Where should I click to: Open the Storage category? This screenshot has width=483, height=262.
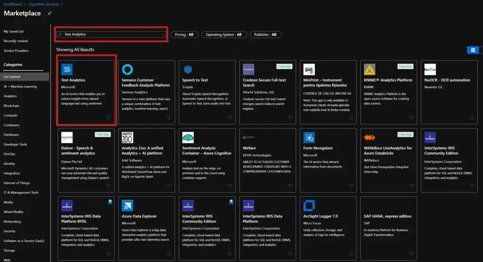click(x=9, y=250)
